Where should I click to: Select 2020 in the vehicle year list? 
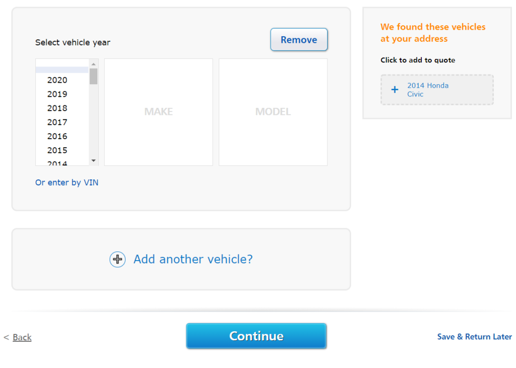click(62, 80)
